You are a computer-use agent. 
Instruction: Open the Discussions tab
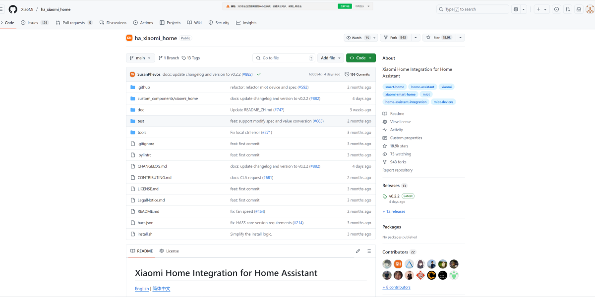[113, 23]
